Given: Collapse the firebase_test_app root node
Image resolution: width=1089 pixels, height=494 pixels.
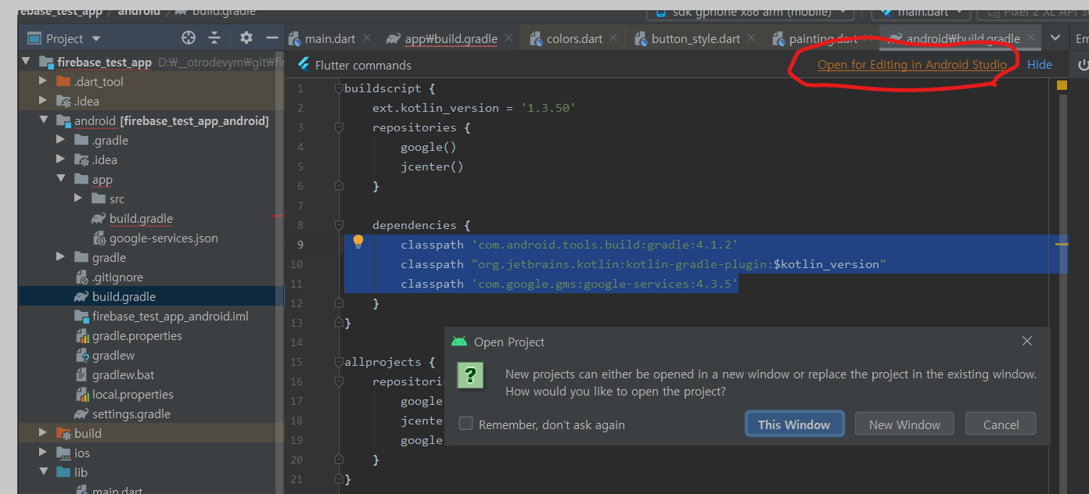Looking at the screenshot, I should pyautogui.click(x=26, y=62).
